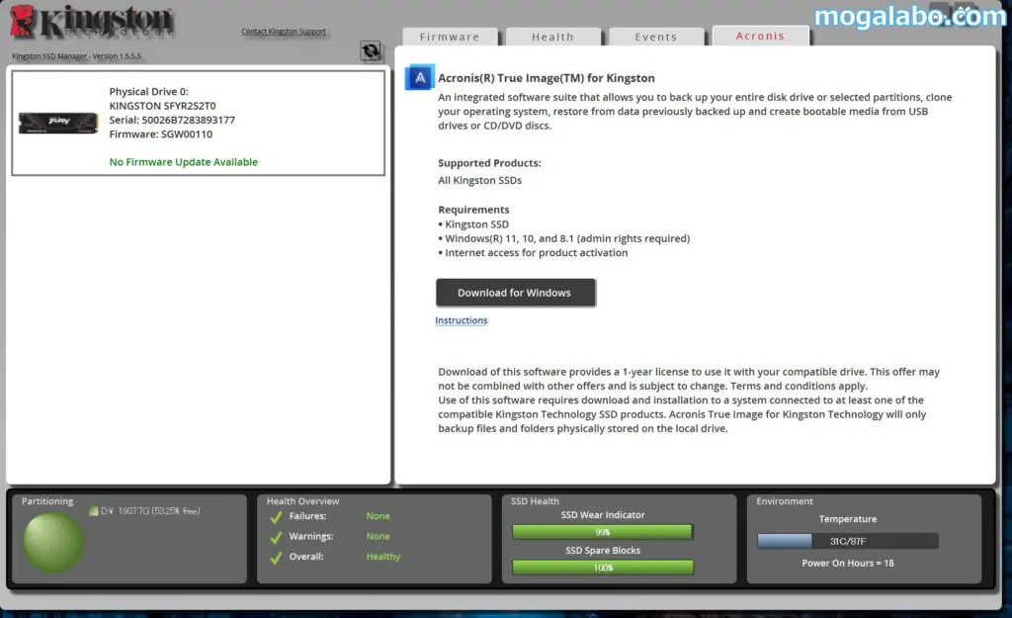This screenshot has width=1012, height=618.
Task: Switch to the Events tab
Action: 655,37
